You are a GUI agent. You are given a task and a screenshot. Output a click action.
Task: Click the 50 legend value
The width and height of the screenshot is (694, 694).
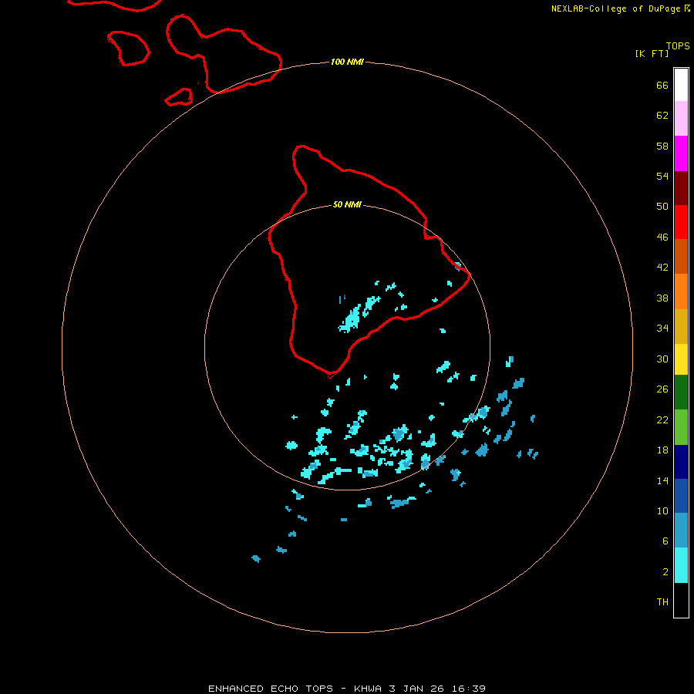click(x=662, y=207)
